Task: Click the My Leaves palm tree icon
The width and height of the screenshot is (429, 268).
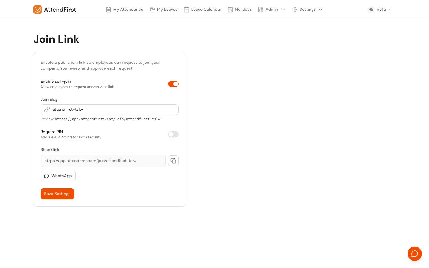Action: click(x=152, y=10)
